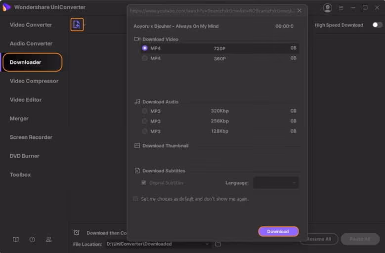This screenshot has width=385, height=253.
Task: Open DVD Burner in sidebar
Action: [x=24, y=156]
